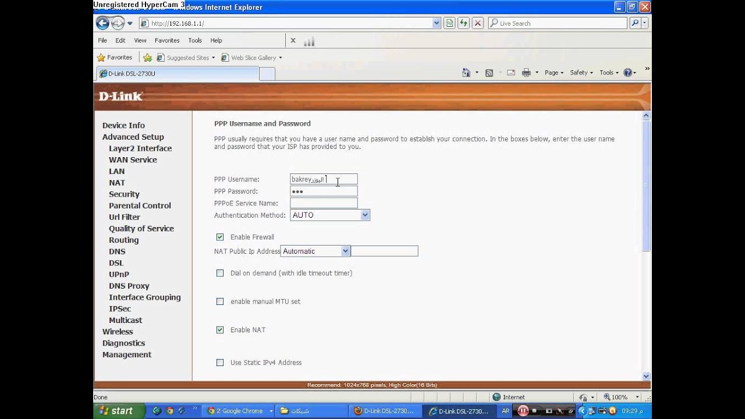Check the Use Static IPv4 Address box
The width and height of the screenshot is (745, 419).
click(220, 363)
